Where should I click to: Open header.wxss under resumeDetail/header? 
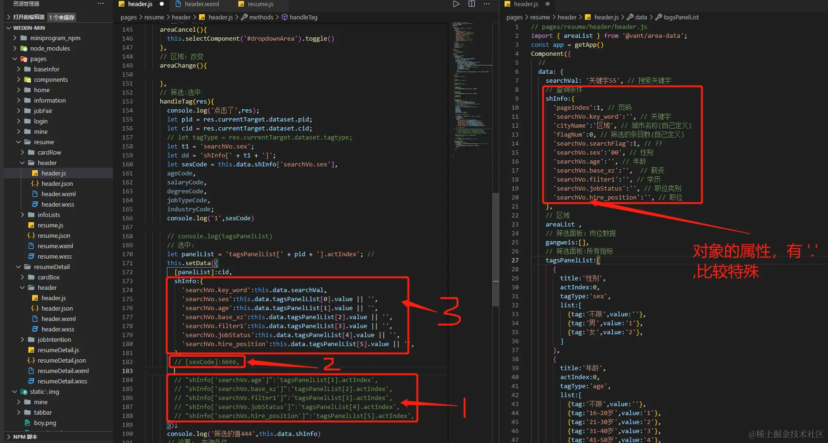(58, 330)
